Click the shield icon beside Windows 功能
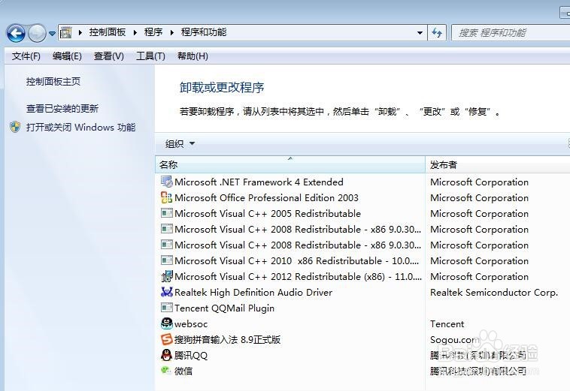The height and width of the screenshot is (391, 570). (15, 127)
